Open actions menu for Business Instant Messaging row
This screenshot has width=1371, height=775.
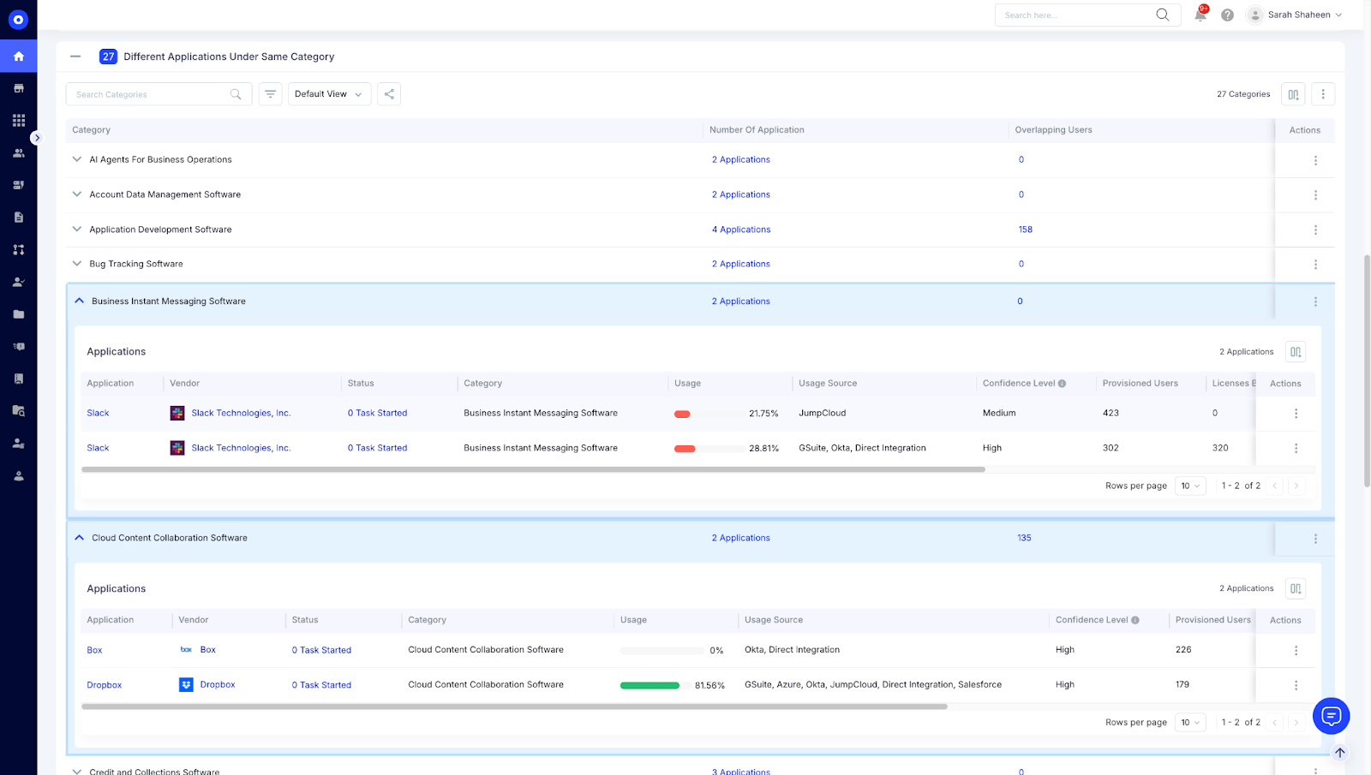1315,301
